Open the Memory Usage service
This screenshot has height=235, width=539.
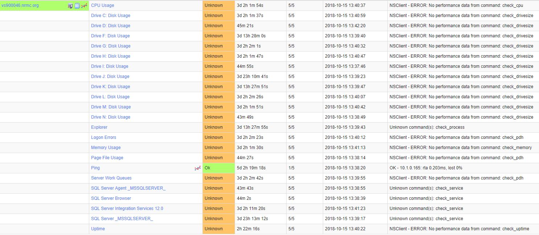coord(106,148)
